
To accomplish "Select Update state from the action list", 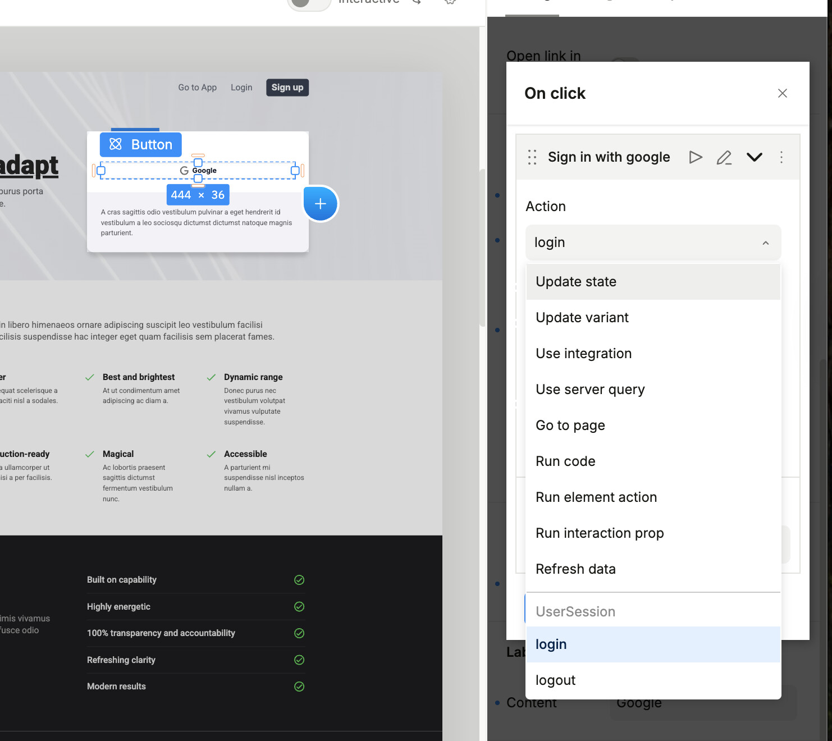I will (576, 282).
